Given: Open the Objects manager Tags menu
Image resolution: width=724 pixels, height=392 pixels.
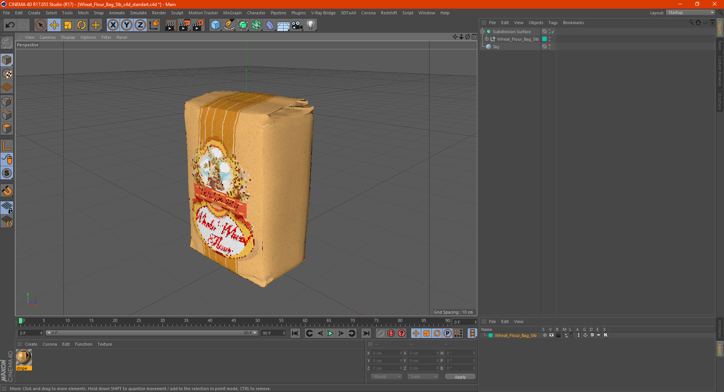Looking at the screenshot, I should coord(553,23).
